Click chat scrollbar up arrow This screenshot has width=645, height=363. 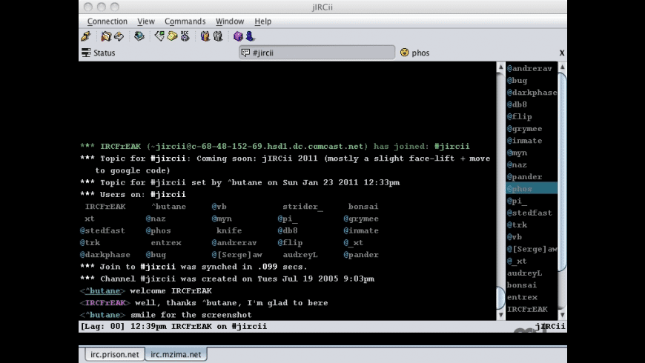tap(500, 67)
